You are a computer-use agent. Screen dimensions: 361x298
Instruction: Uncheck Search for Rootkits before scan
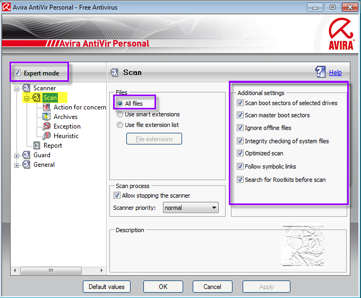click(x=240, y=180)
